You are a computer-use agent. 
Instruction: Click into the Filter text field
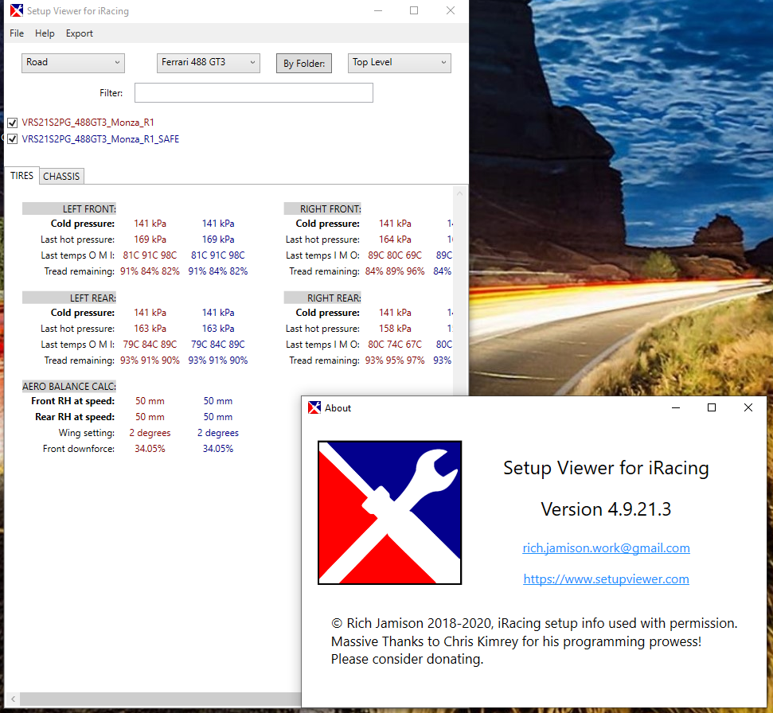click(253, 92)
